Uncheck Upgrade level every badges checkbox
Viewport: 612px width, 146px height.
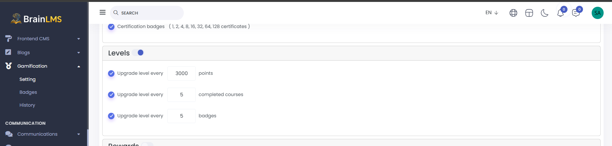coord(111,116)
